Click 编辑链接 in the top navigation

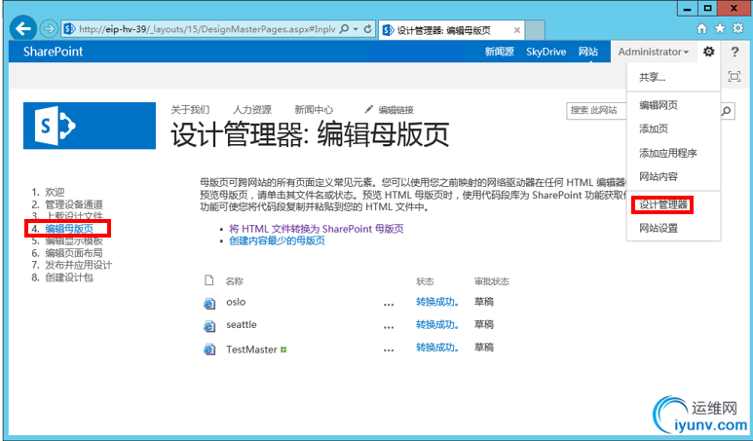tap(395, 110)
